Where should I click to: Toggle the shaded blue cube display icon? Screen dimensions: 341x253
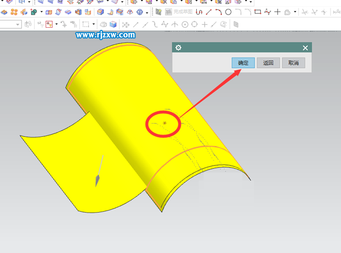point(112,24)
